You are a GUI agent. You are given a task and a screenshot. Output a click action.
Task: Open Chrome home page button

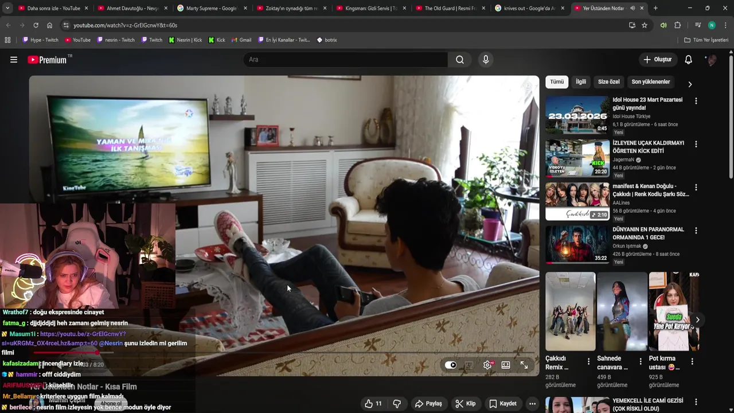click(x=49, y=25)
